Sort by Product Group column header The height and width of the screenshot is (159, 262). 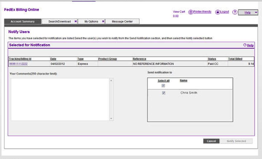(108, 59)
